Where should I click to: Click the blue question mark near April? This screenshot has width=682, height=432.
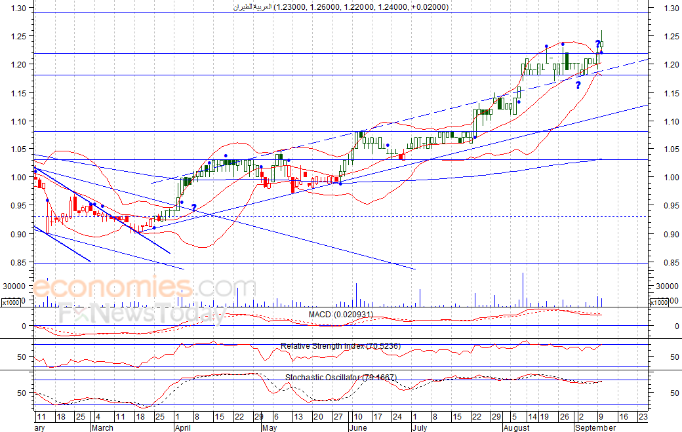tap(194, 208)
